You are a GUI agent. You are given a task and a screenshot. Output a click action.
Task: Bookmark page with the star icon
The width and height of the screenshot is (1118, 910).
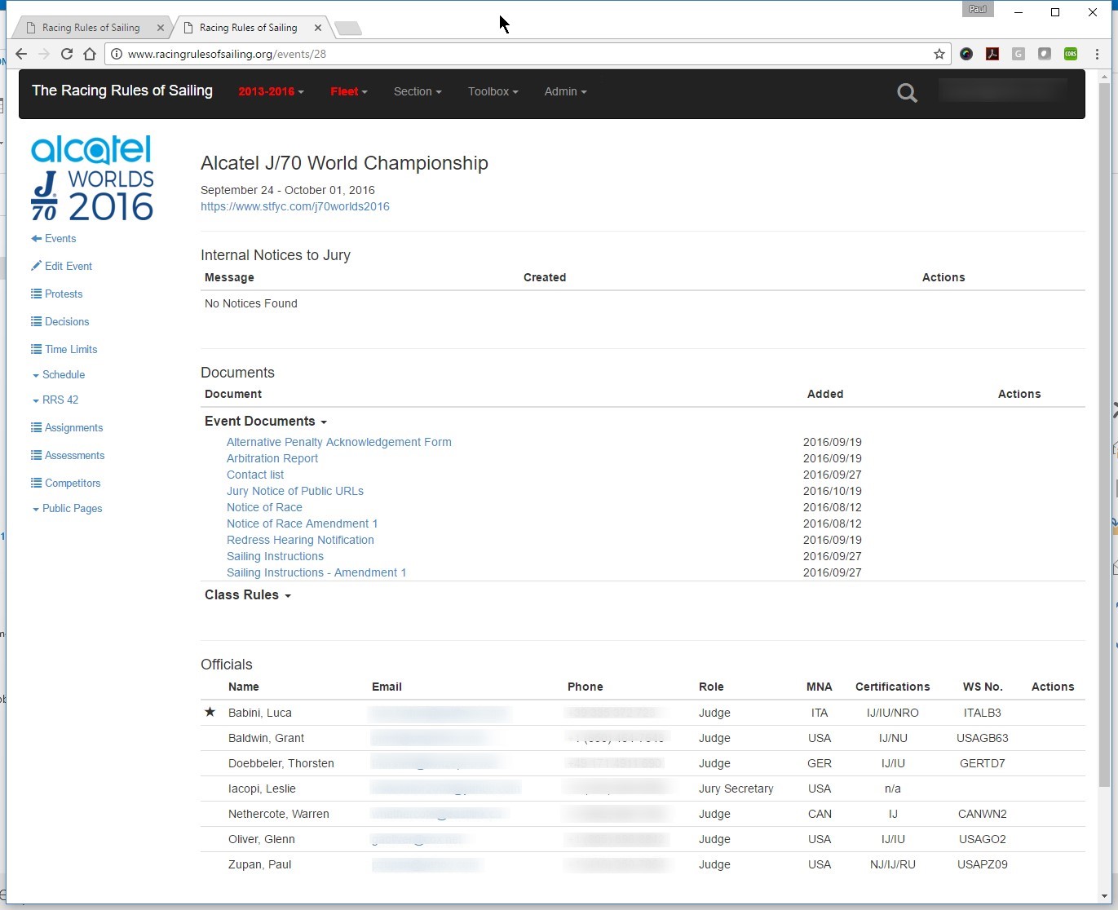point(939,54)
